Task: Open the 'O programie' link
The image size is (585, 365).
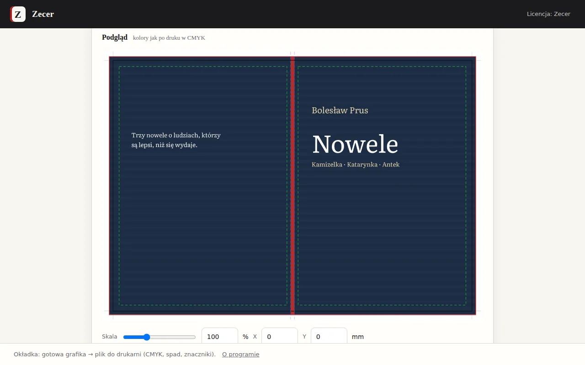Action: pyautogui.click(x=241, y=354)
